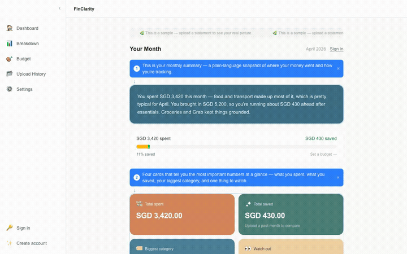
Task: Click the sparkle icon beside Create account
Action: pos(10,243)
